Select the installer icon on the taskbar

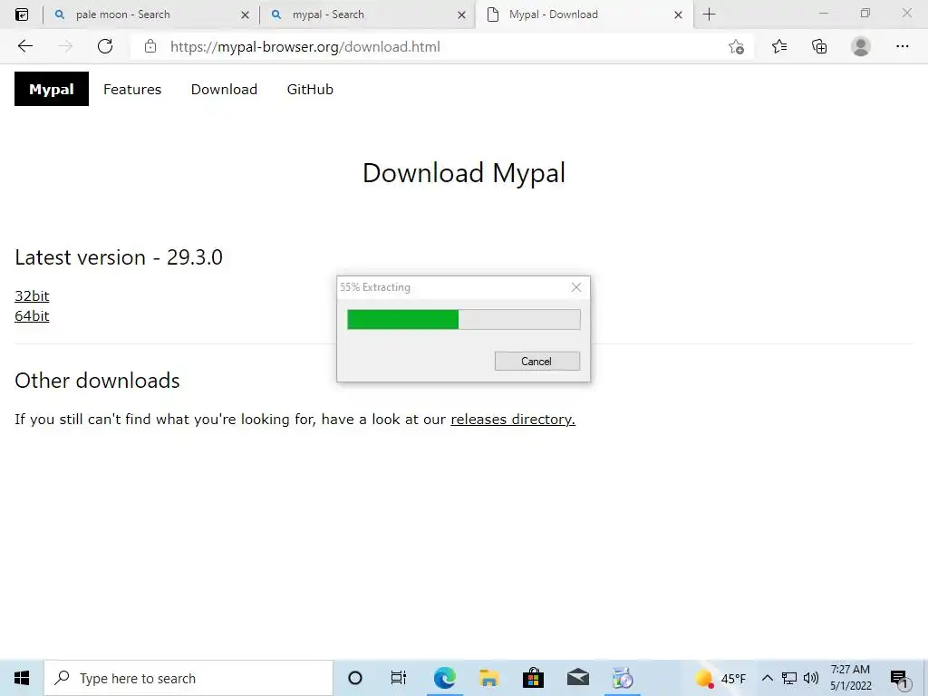pyautogui.click(x=623, y=678)
